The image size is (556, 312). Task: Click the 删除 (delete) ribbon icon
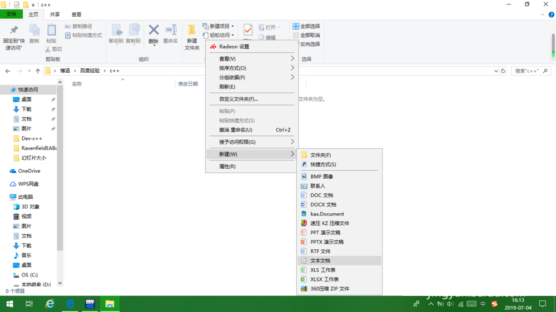(x=153, y=33)
